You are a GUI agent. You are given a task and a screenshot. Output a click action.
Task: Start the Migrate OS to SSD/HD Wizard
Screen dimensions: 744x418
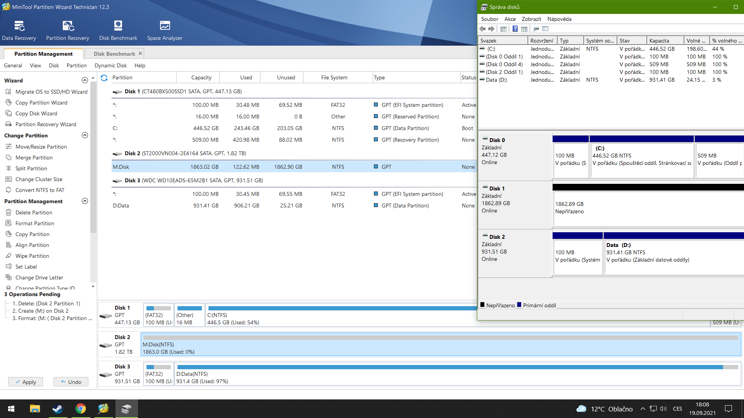click(x=51, y=92)
